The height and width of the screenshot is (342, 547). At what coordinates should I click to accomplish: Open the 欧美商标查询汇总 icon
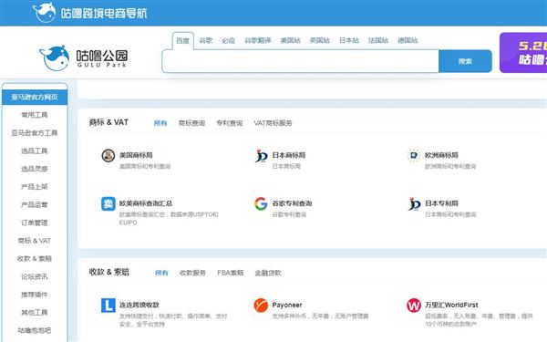pyautogui.click(x=108, y=203)
